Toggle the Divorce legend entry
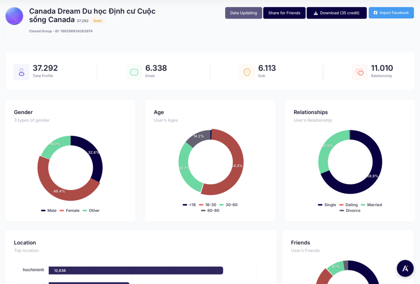This screenshot has width=420, height=284. coord(350,210)
